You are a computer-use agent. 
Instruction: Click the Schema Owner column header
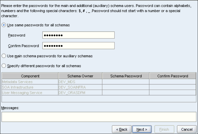click(80, 76)
